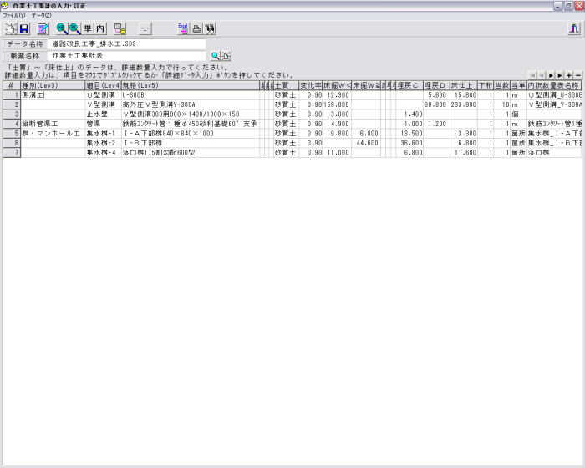Click the 内 toolbar button
Viewport: 585px width, 468px height.
tap(100, 28)
